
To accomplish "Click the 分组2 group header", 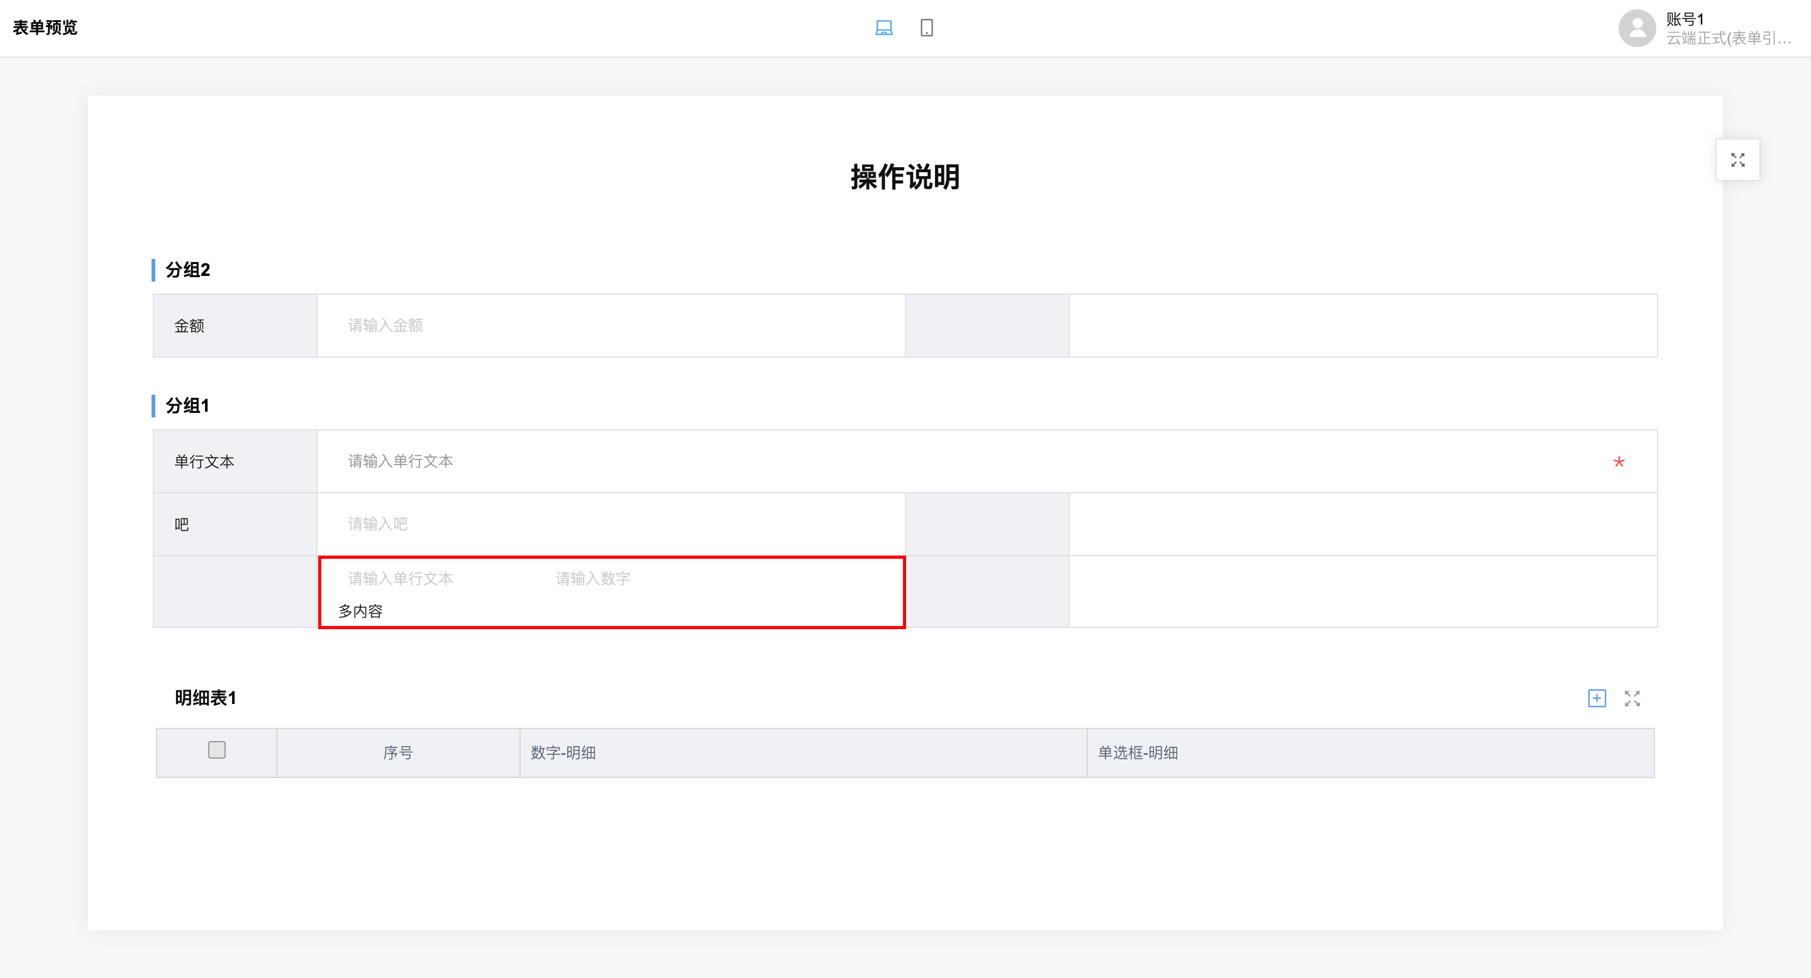I will click(x=188, y=270).
